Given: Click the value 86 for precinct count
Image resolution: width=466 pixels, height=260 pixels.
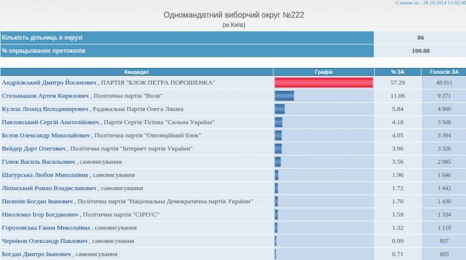Looking at the screenshot, I should 420,37.
